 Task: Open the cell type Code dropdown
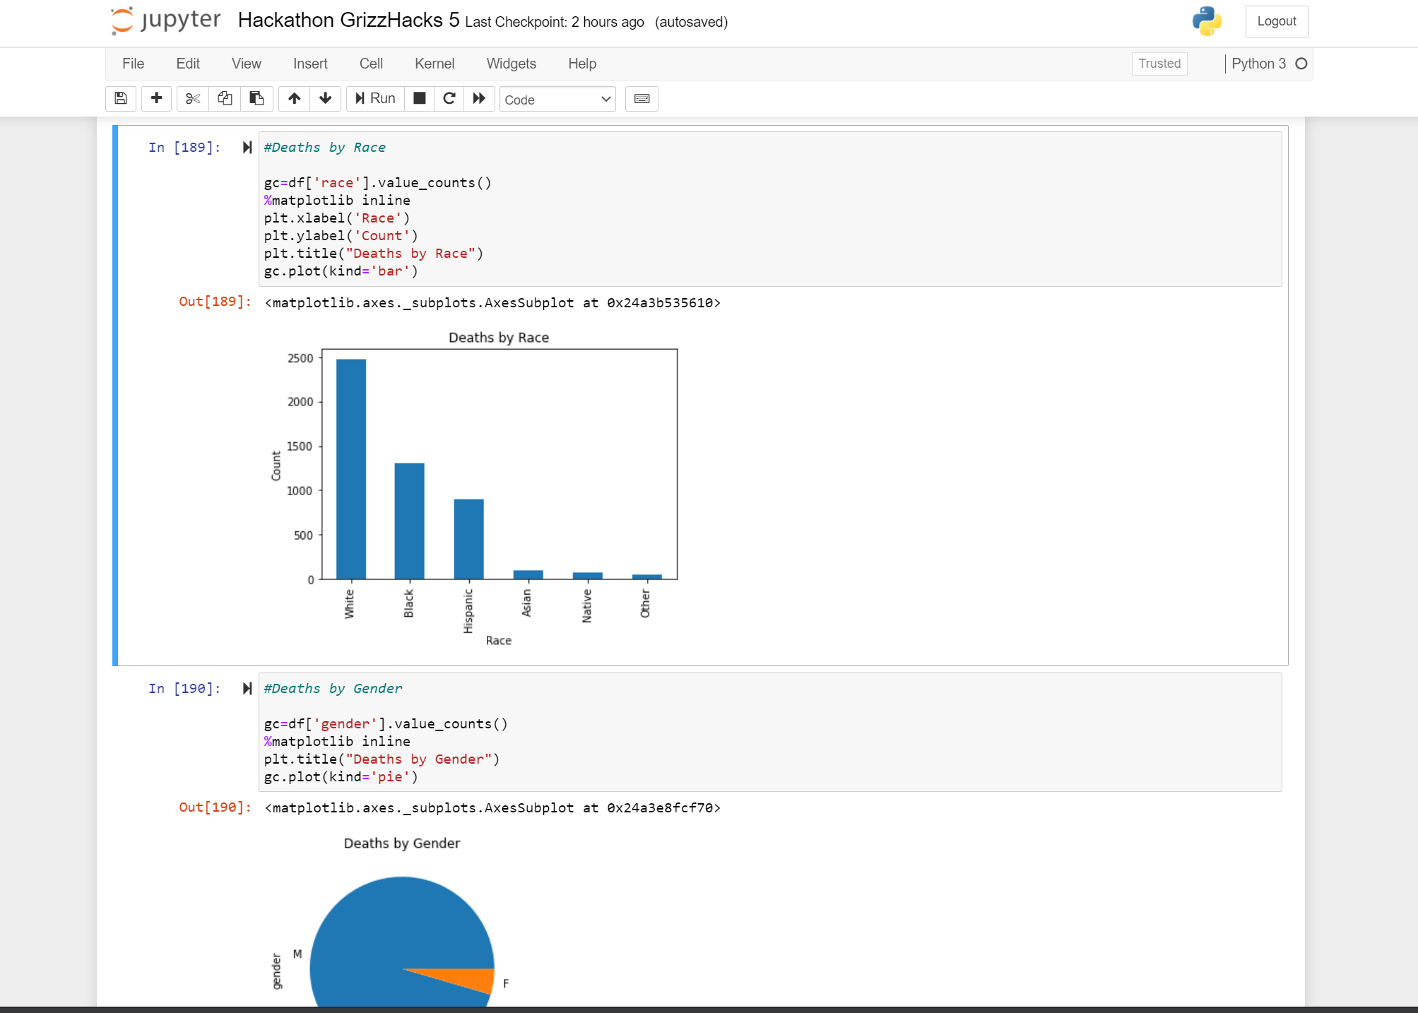(557, 100)
